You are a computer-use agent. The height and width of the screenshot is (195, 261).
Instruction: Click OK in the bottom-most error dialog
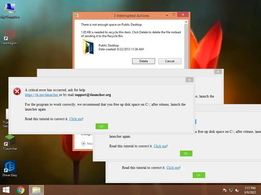[x=199, y=175]
